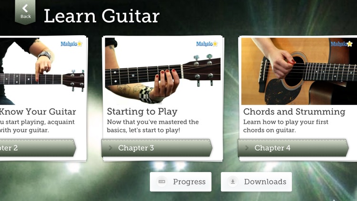Click the Know Your Guitar title
Screen dimensions: 357x201
pyautogui.click(x=38, y=112)
